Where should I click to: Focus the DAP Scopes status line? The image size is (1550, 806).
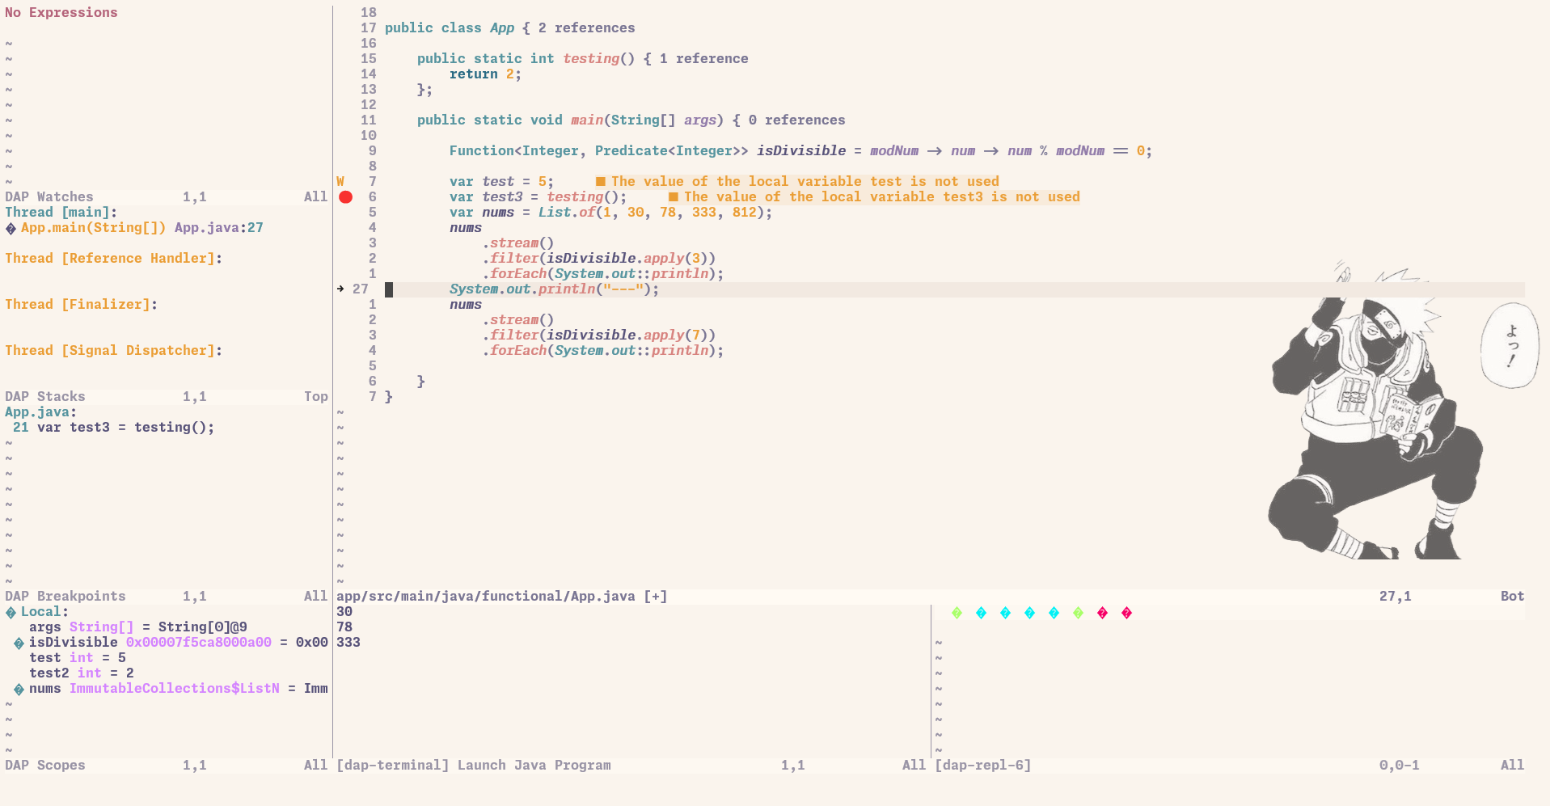[167, 765]
